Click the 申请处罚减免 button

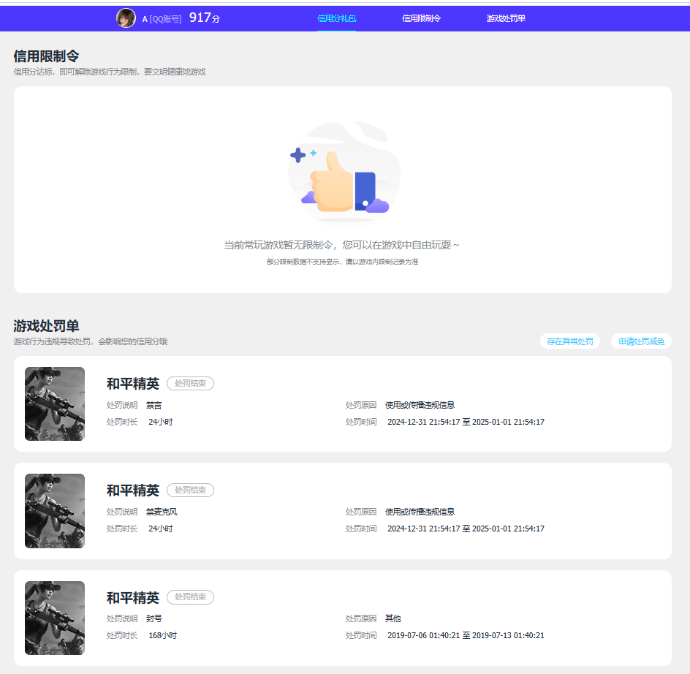coord(641,341)
